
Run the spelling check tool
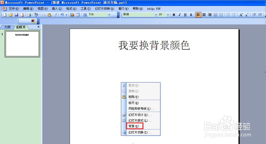pos(36,15)
